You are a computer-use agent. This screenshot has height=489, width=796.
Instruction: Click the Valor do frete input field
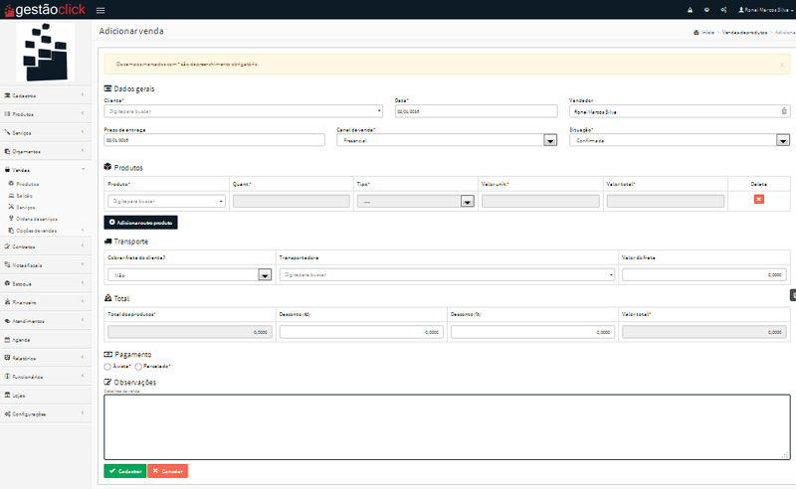[x=704, y=274]
